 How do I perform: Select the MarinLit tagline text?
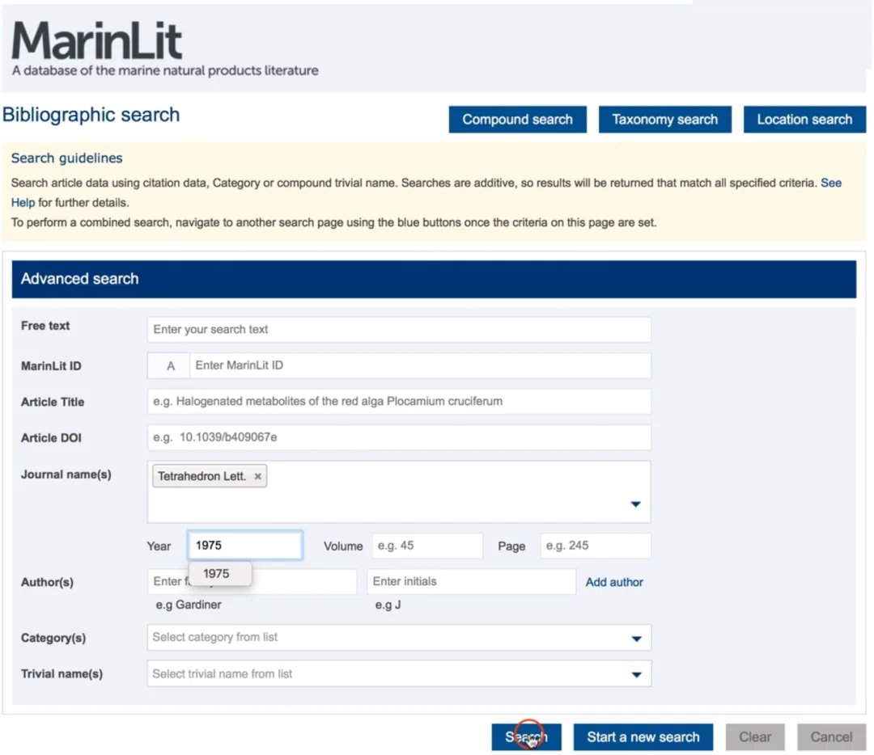click(x=165, y=70)
